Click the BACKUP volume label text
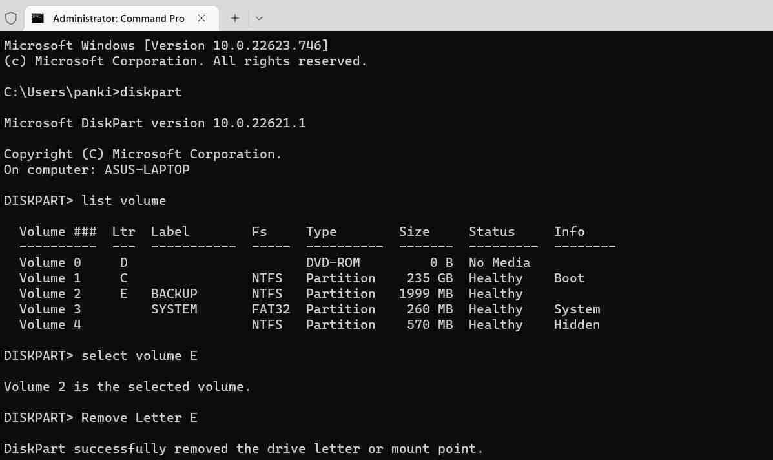 (174, 293)
